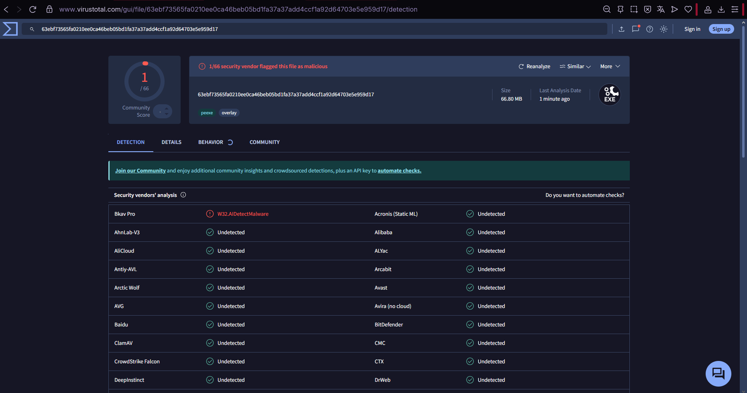The height and width of the screenshot is (393, 747).
Task: Click the DeepInstinct vendor name
Action: point(129,380)
